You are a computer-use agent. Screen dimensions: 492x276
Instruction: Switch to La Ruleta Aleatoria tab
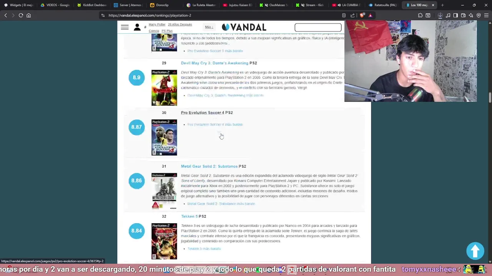(x=201, y=5)
